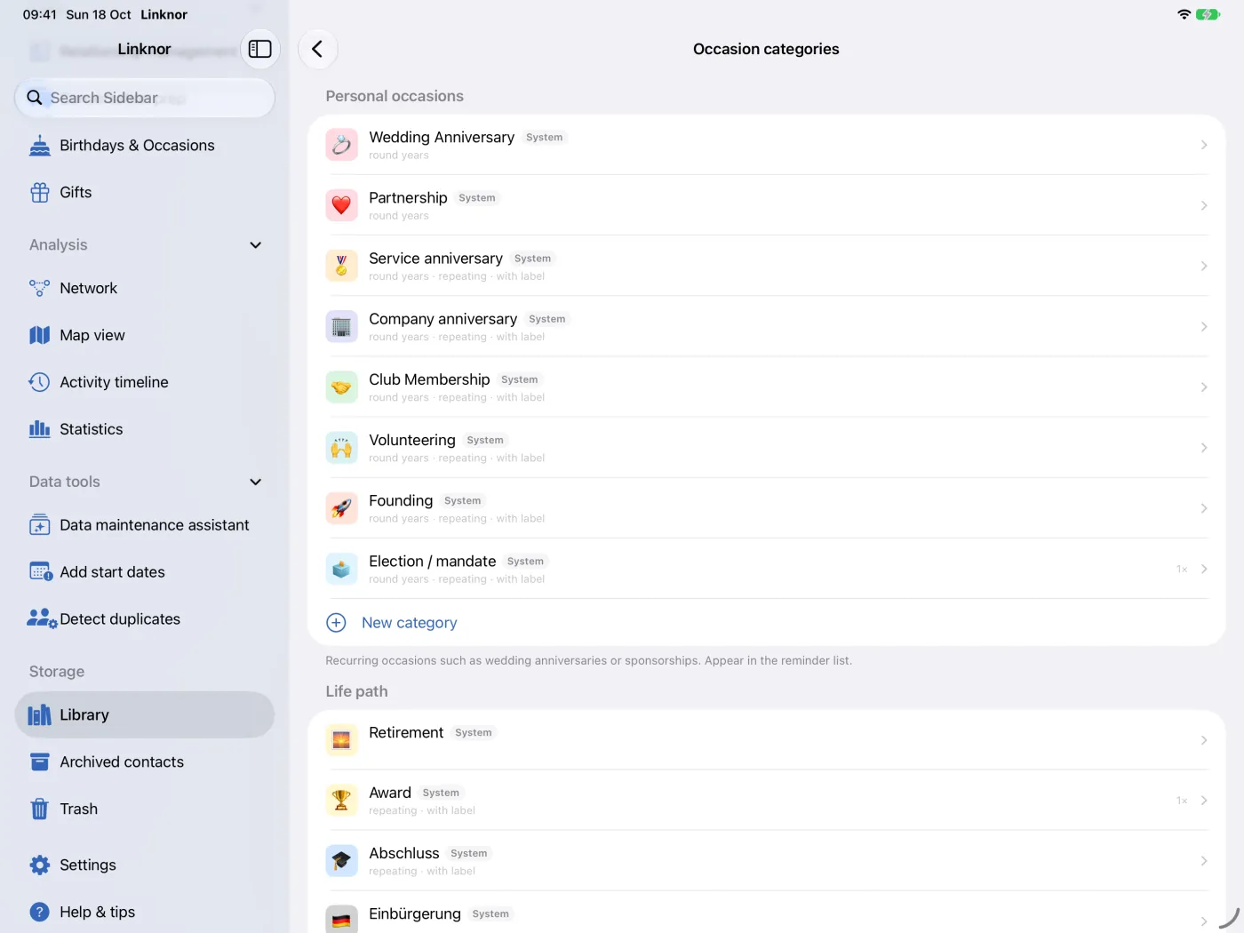1244x933 pixels.
Task: Go back with the chevron arrow button
Action: tap(317, 49)
